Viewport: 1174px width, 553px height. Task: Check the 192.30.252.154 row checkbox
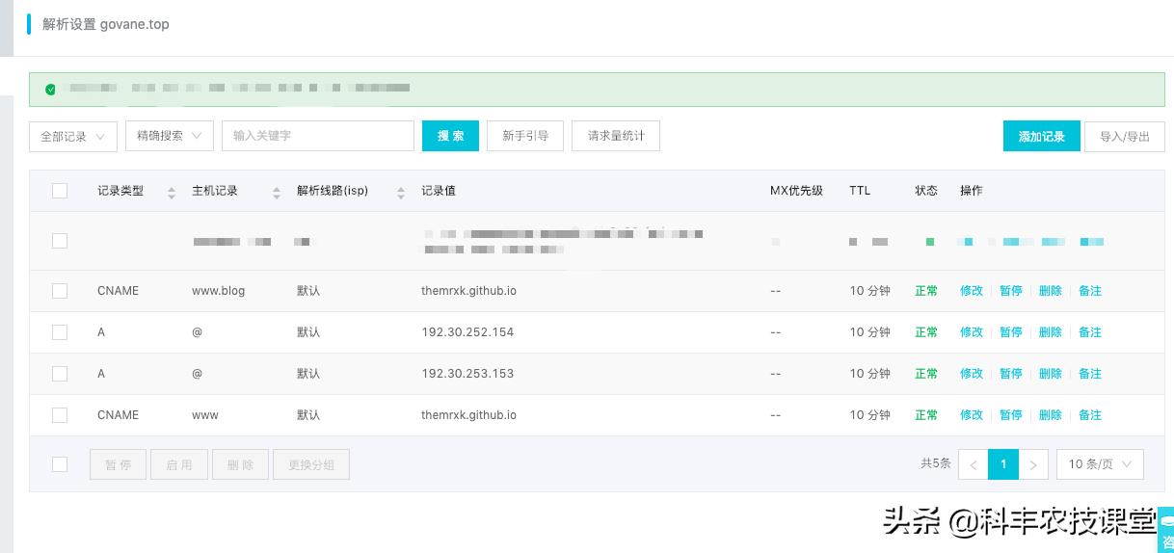pos(60,332)
